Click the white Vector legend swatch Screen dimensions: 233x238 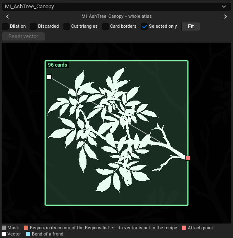(x=4, y=234)
